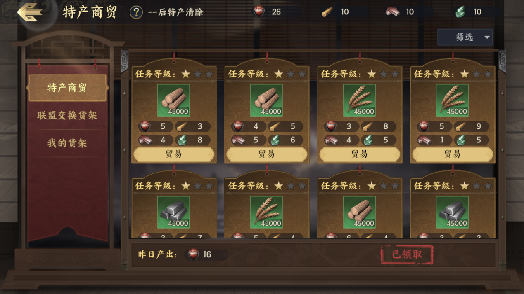Screen dimensions: 524x294
Task: Click the 筛选 dropdown arrow
Action: pyautogui.click(x=487, y=37)
